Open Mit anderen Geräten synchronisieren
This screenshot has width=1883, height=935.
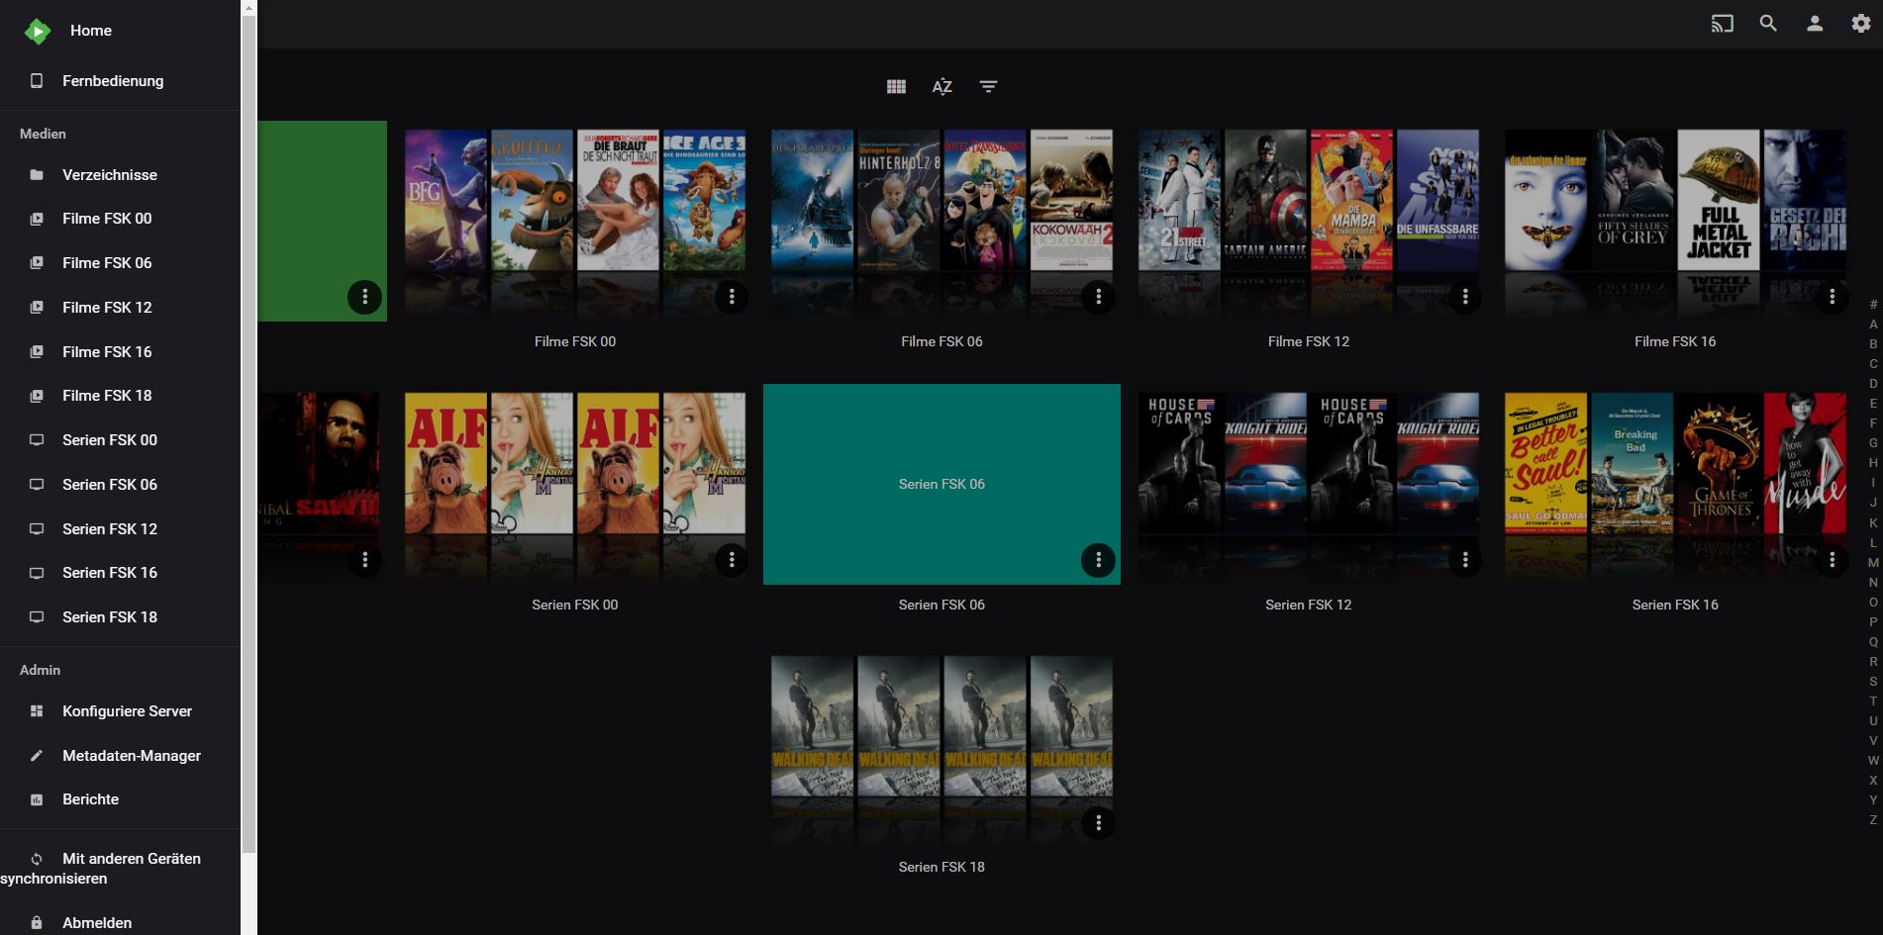[x=120, y=869]
